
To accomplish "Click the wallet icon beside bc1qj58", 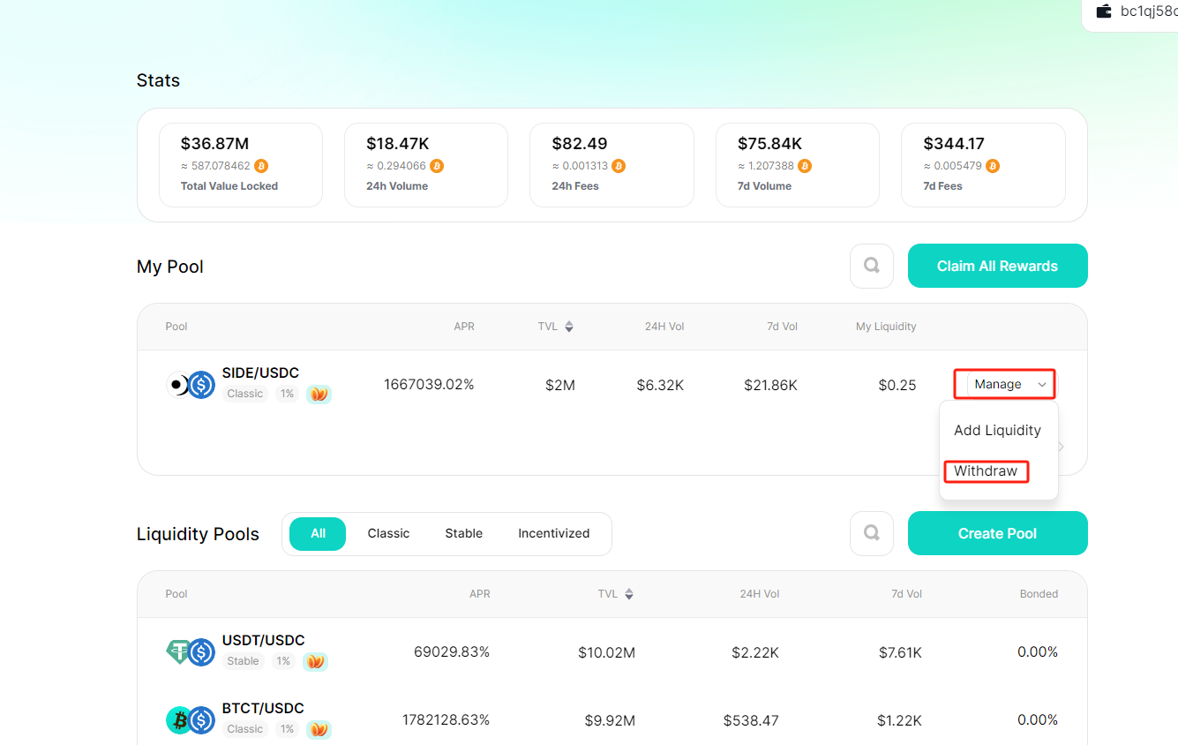I will coord(1103,11).
